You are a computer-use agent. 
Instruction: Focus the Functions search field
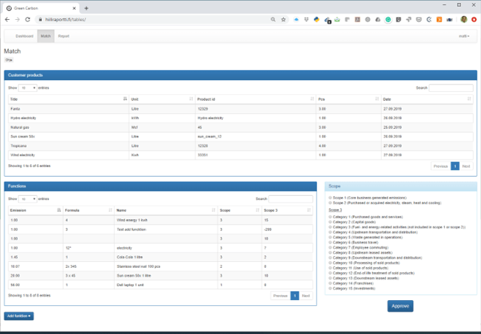click(291, 199)
